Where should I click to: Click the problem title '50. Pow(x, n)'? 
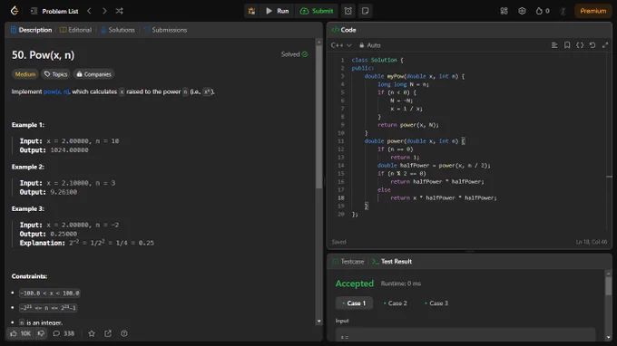[44, 54]
